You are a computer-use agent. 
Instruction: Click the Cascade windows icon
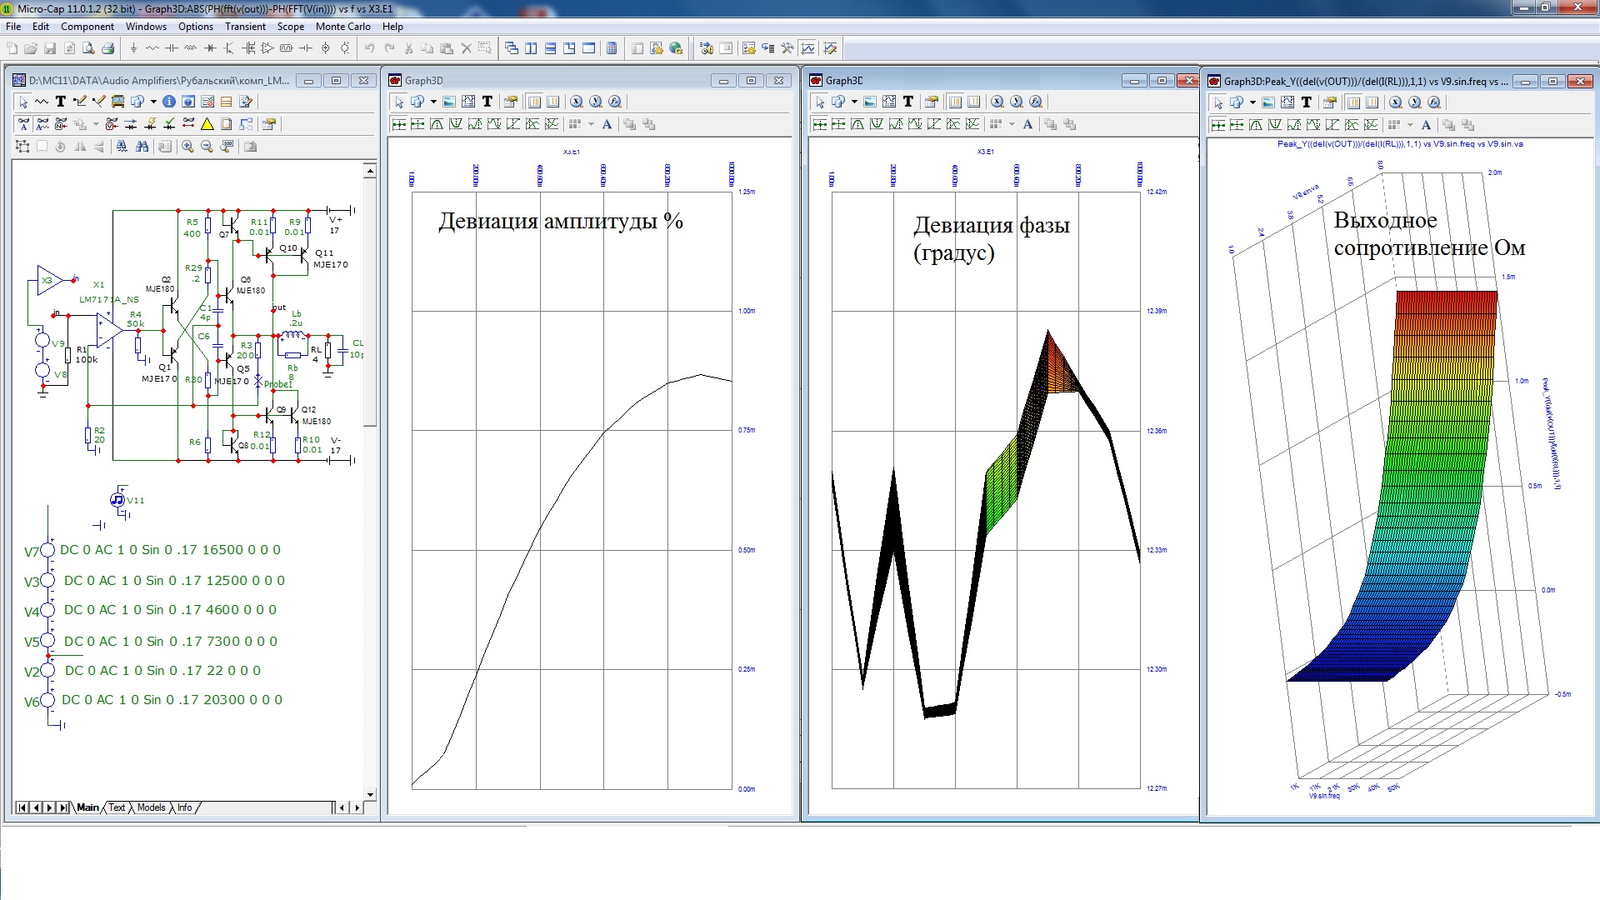click(512, 48)
